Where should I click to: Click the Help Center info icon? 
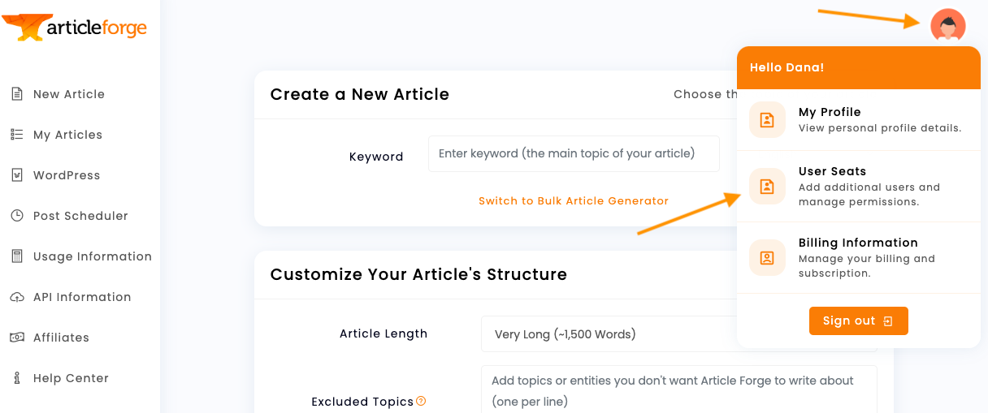tap(16, 378)
